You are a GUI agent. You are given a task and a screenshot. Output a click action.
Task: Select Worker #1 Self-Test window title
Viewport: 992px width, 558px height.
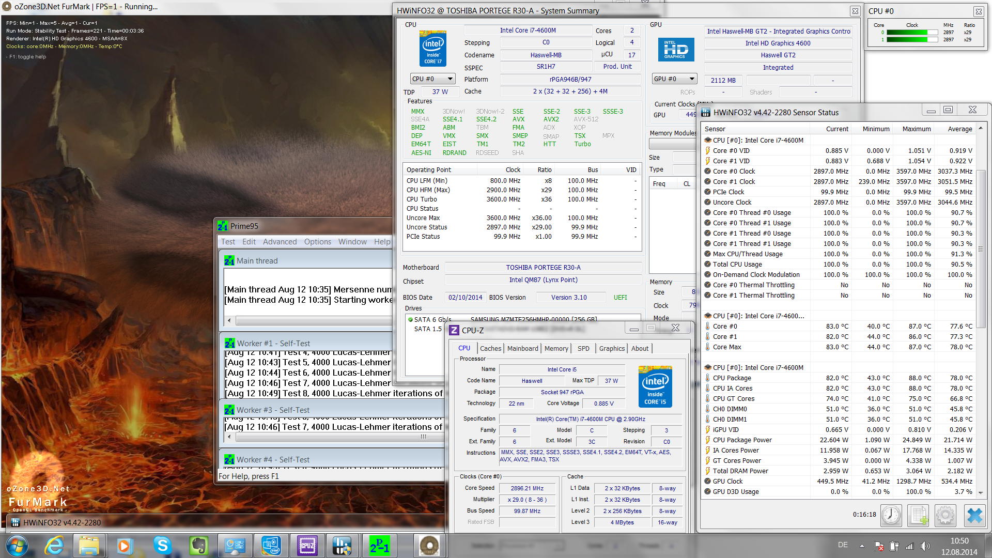pyautogui.click(x=273, y=344)
